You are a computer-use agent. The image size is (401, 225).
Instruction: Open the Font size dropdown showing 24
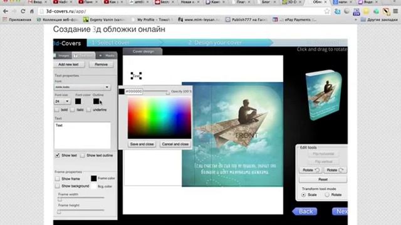click(62, 101)
